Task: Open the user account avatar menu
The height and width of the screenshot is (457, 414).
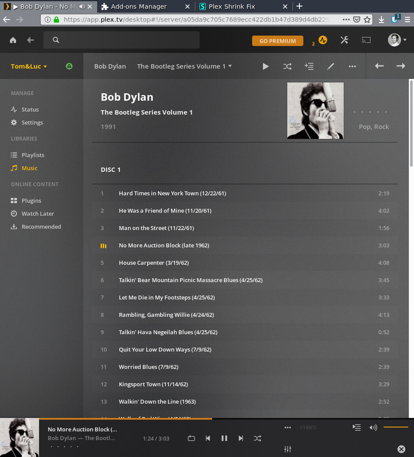Action: pyautogui.click(x=394, y=39)
